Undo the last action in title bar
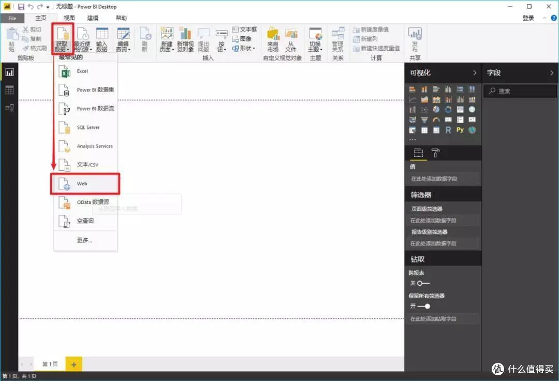The height and width of the screenshot is (381, 559). tap(31, 7)
